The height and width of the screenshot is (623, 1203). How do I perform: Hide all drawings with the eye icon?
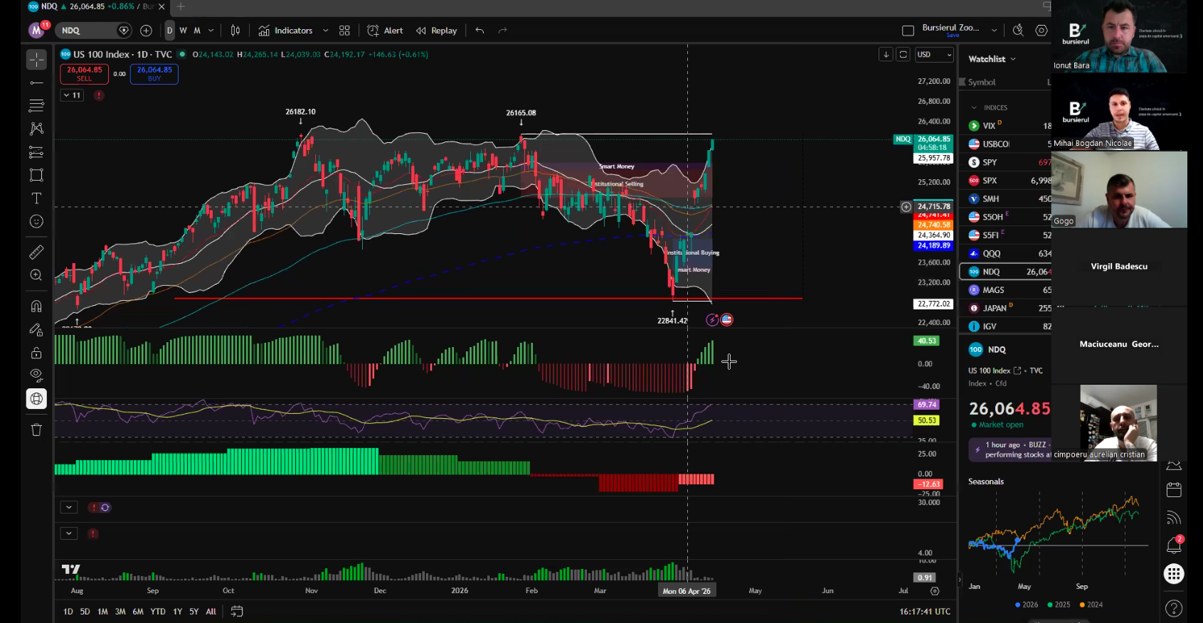tap(36, 376)
